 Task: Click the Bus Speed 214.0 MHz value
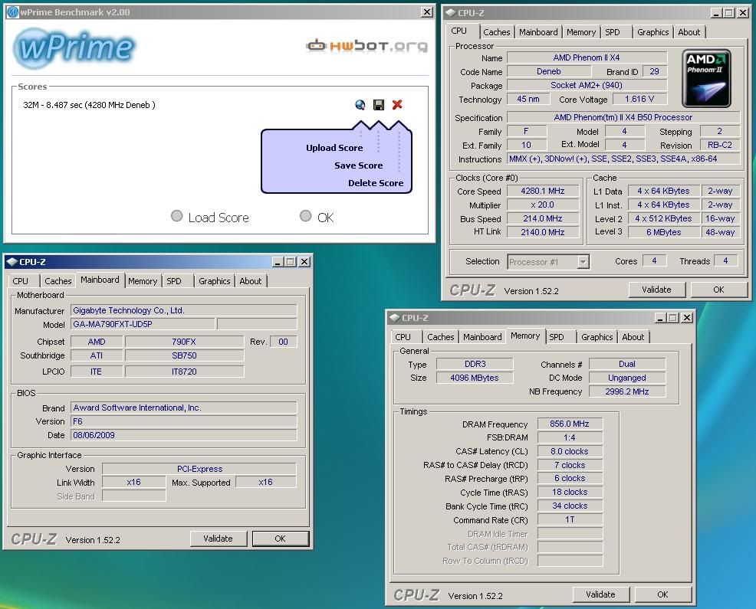click(542, 219)
